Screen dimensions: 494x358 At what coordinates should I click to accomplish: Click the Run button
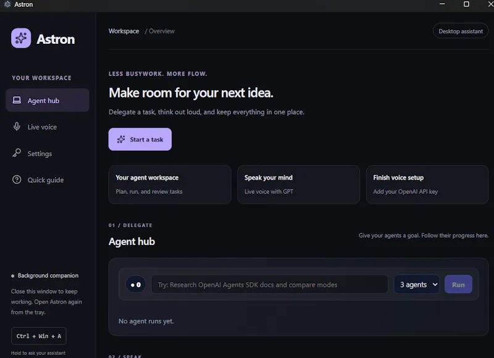(x=458, y=285)
